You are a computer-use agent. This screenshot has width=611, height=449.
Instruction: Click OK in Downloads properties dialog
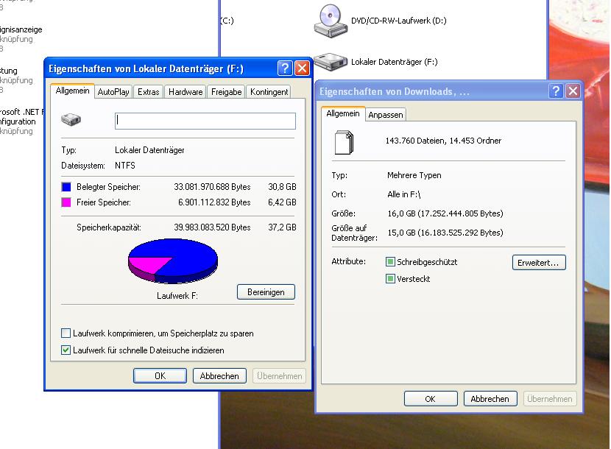pyautogui.click(x=431, y=399)
